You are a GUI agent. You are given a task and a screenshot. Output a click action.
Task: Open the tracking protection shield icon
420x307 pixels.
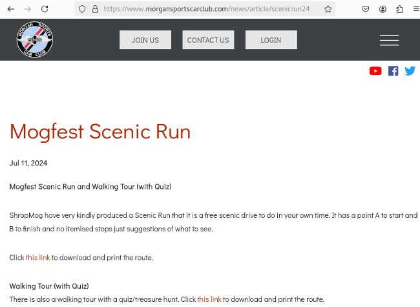tap(82, 9)
